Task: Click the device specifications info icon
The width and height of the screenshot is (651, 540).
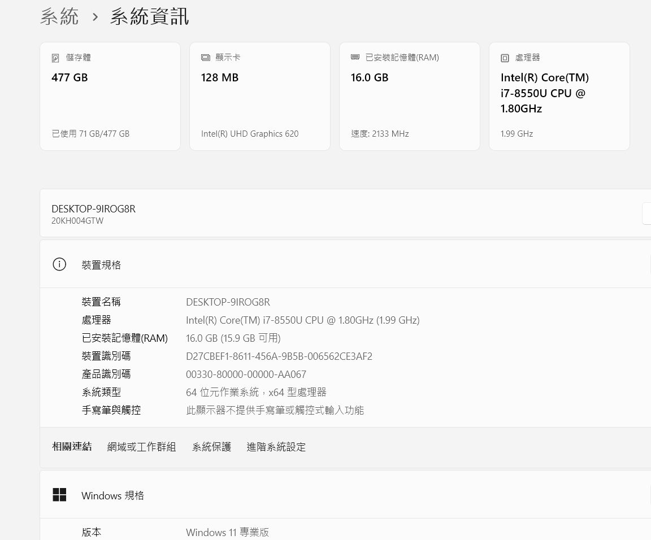Action: click(59, 264)
